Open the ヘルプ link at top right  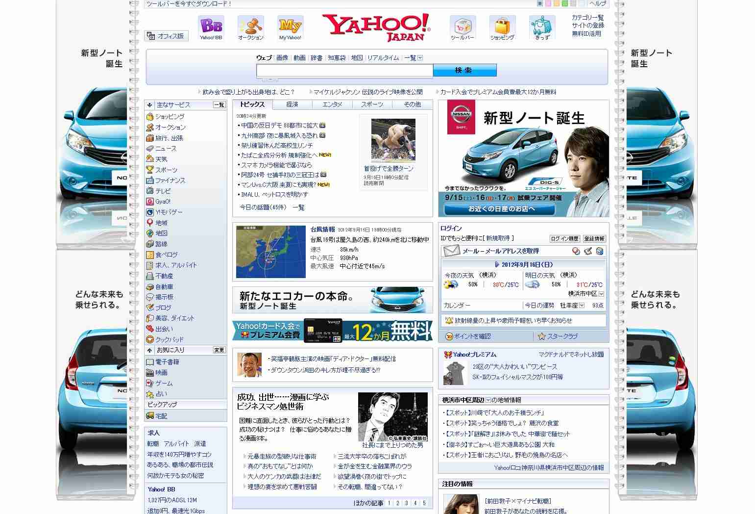pyautogui.click(x=598, y=3)
